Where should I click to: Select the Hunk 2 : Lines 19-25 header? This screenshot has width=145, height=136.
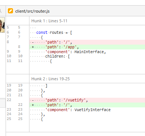50,79
